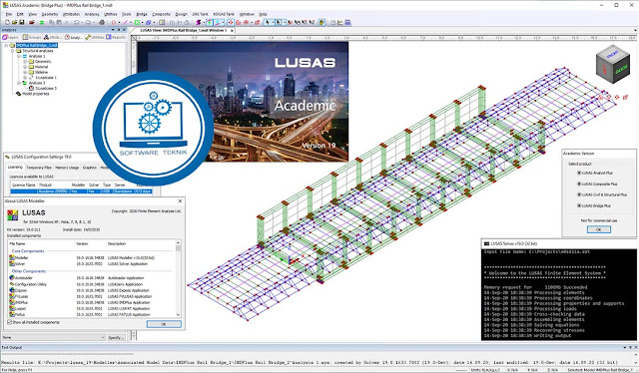Switch to Graphics tab in Configuration Settings
The width and height of the screenshot is (639, 373).
[x=89, y=168]
